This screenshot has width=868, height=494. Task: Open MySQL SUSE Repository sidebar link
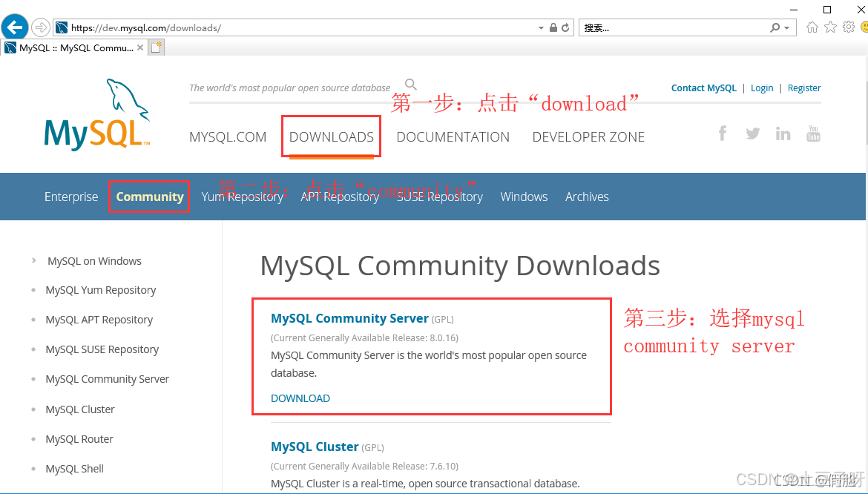click(102, 349)
